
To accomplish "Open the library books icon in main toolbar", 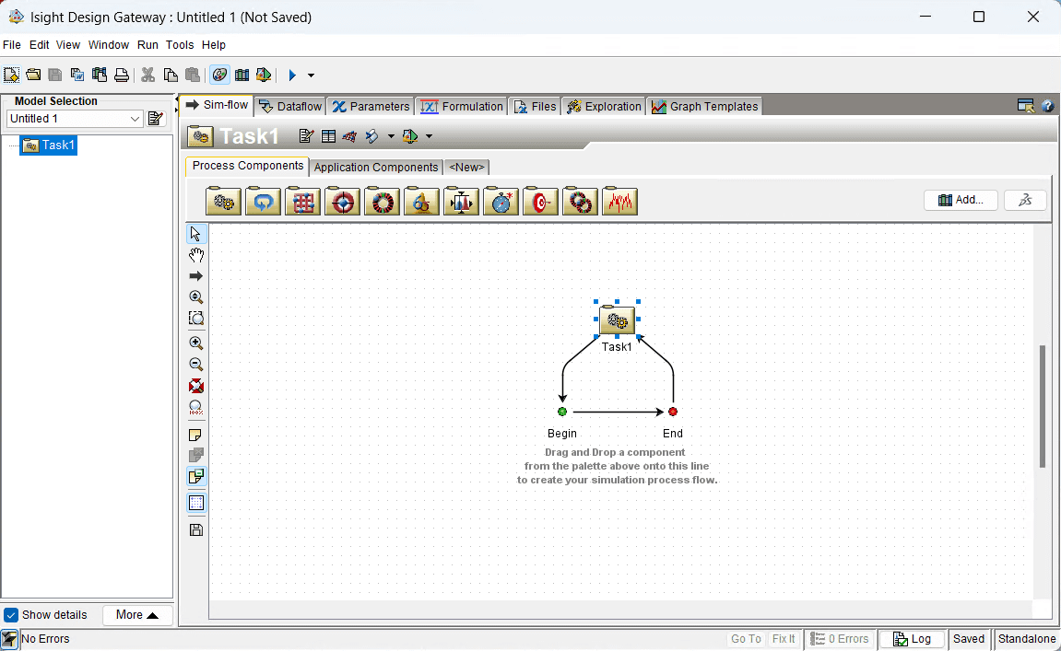I will [242, 75].
